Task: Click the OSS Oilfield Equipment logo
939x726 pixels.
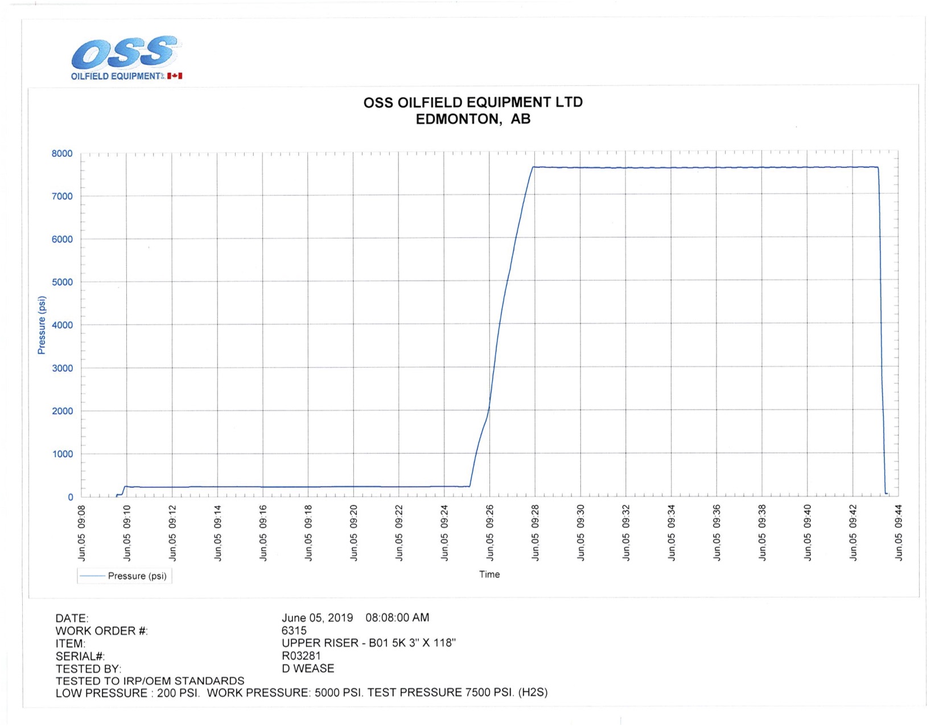Action: (126, 58)
